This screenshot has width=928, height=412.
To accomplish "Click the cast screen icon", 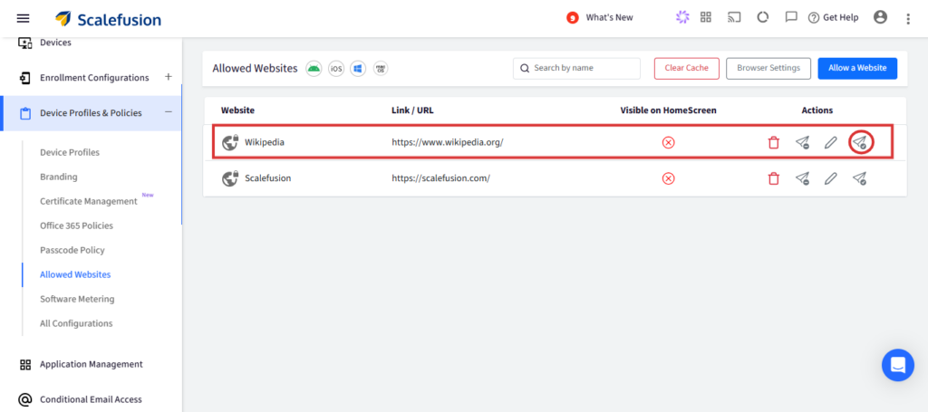I will point(734,17).
